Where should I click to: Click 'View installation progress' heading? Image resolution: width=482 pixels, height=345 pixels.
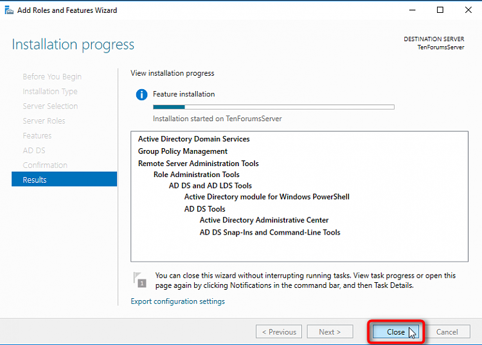pyautogui.click(x=172, y=73)
